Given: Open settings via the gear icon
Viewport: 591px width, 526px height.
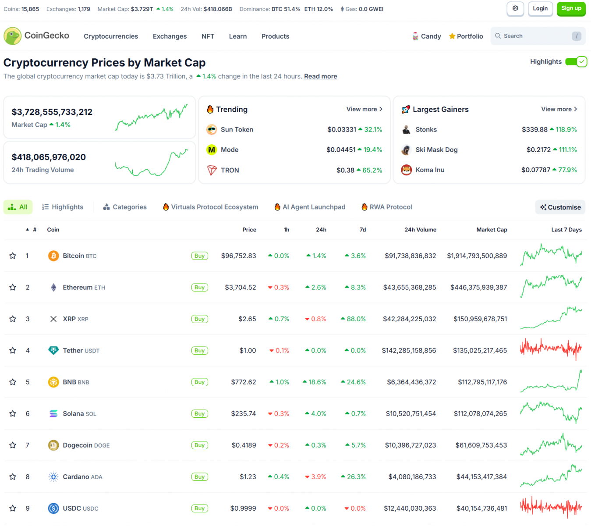Looking at the screenshot, I should coord(515,9).
